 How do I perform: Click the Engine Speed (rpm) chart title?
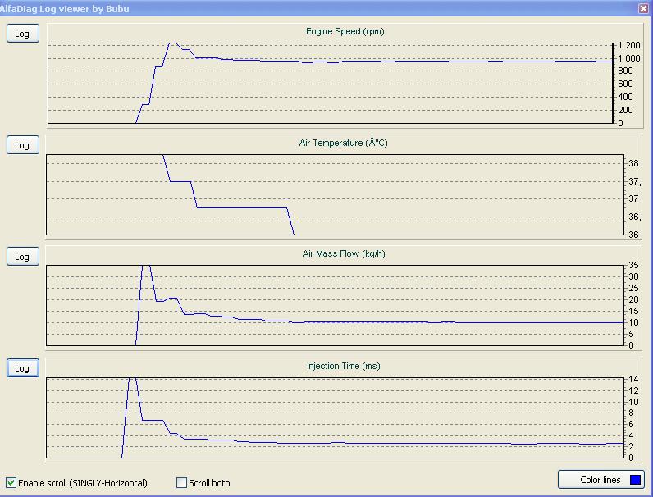[345, 32]
